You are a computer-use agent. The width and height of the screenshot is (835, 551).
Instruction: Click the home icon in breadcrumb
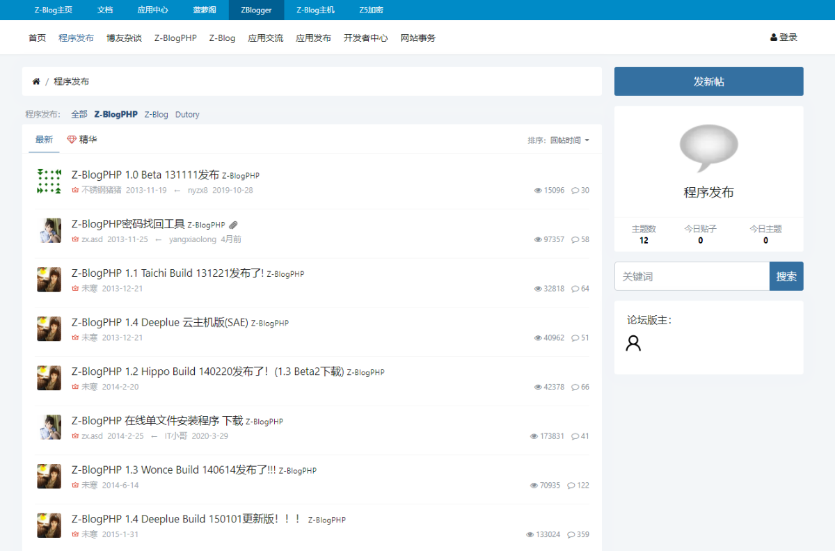(x=36, y=81)
